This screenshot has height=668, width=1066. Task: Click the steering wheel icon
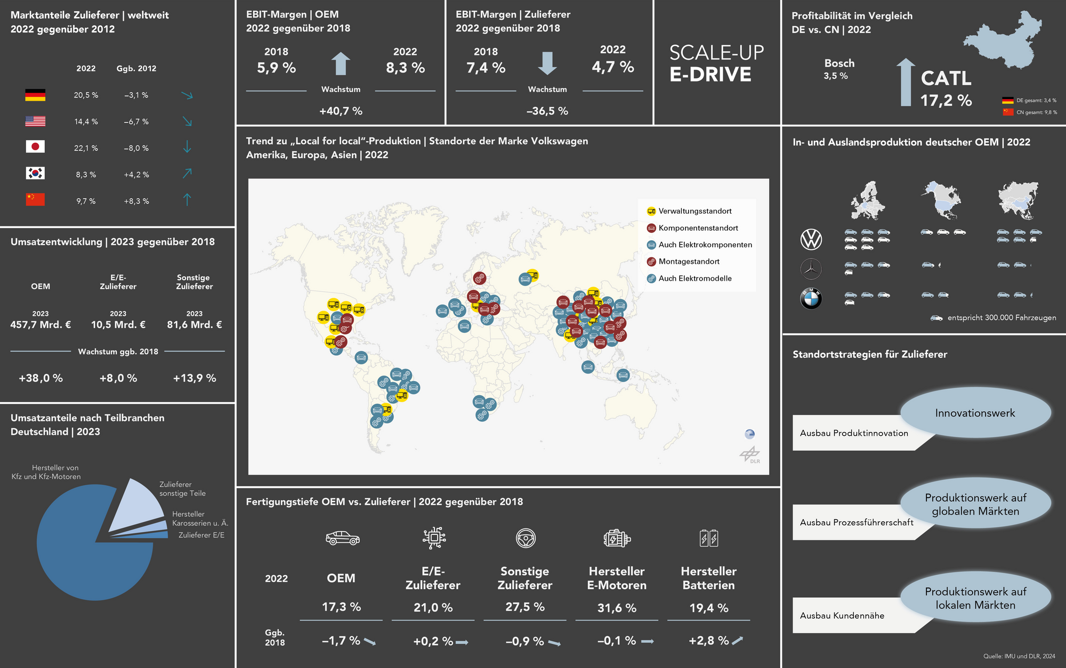526,538
